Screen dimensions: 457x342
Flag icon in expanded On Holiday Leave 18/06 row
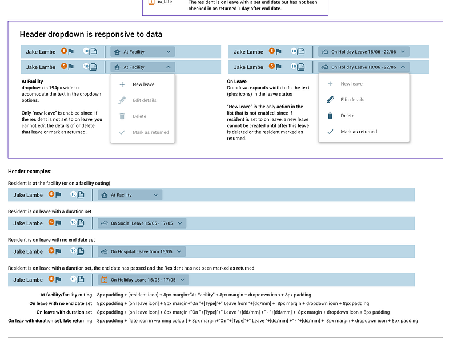279,67
